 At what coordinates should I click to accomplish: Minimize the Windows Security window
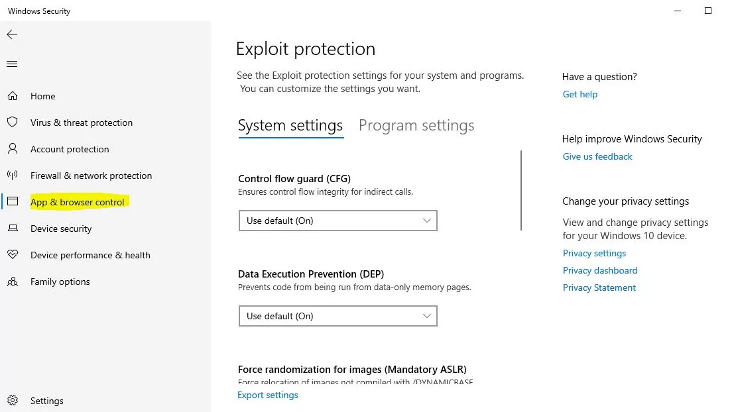(678, 11)
